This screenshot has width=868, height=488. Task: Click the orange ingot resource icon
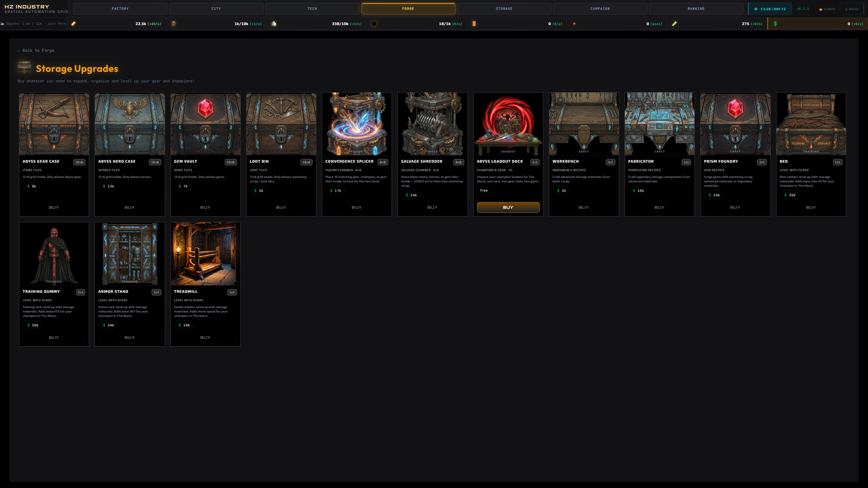click(474, 23)
